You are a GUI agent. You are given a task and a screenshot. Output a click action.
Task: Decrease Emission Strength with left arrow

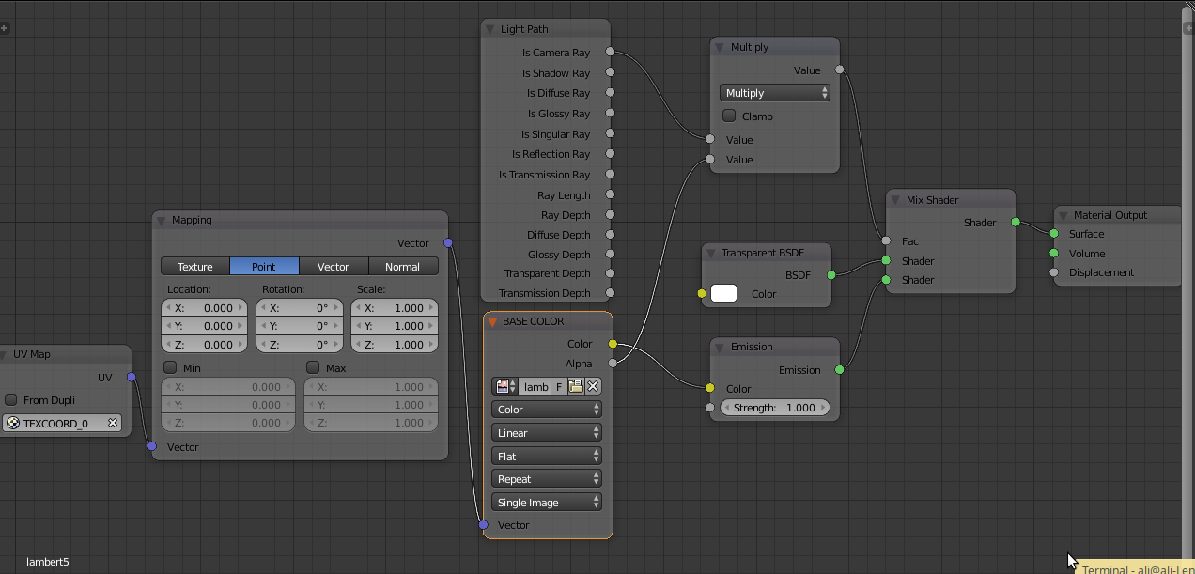728,408
